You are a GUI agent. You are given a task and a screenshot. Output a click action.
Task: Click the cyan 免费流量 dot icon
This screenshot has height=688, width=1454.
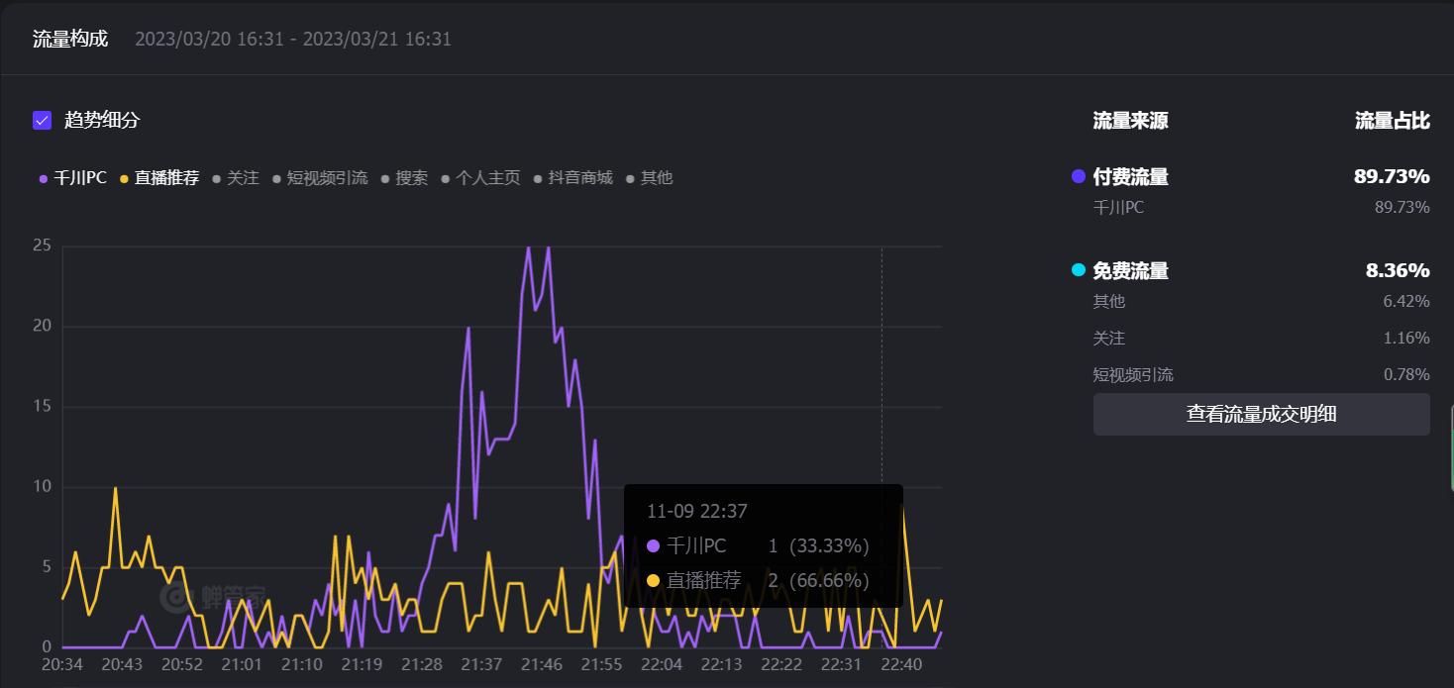click(1079, 270)
